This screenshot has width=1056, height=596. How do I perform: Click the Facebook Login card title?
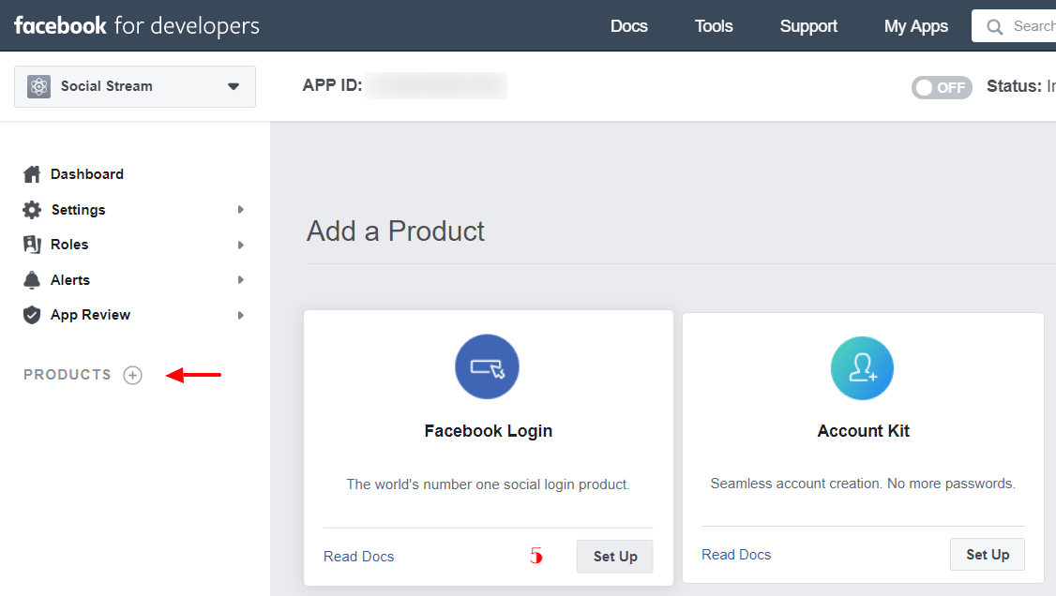coord(489,431)
